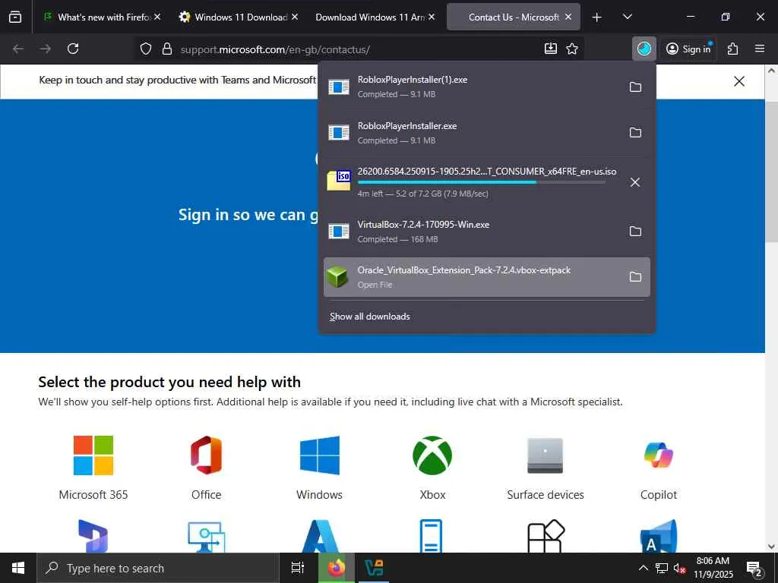The width and height of the screenshot is (778, 583).
Task: Bookmark this page with star icon
Action: pos(572,49)
